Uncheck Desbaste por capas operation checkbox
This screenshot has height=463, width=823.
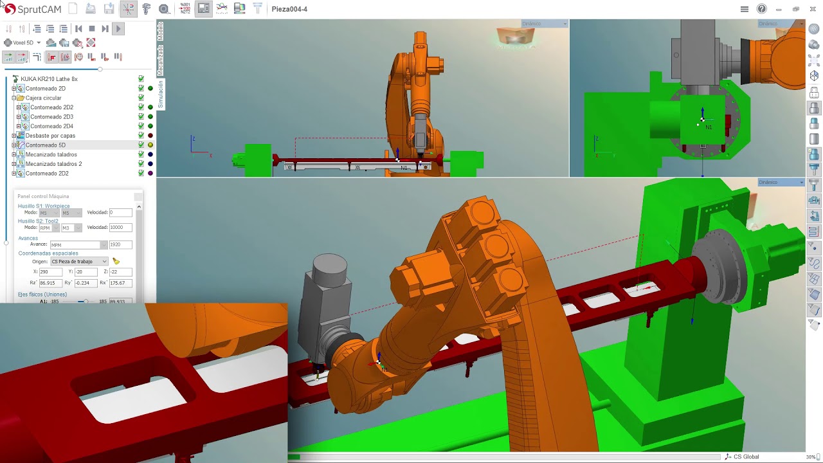tap(141, 136)
